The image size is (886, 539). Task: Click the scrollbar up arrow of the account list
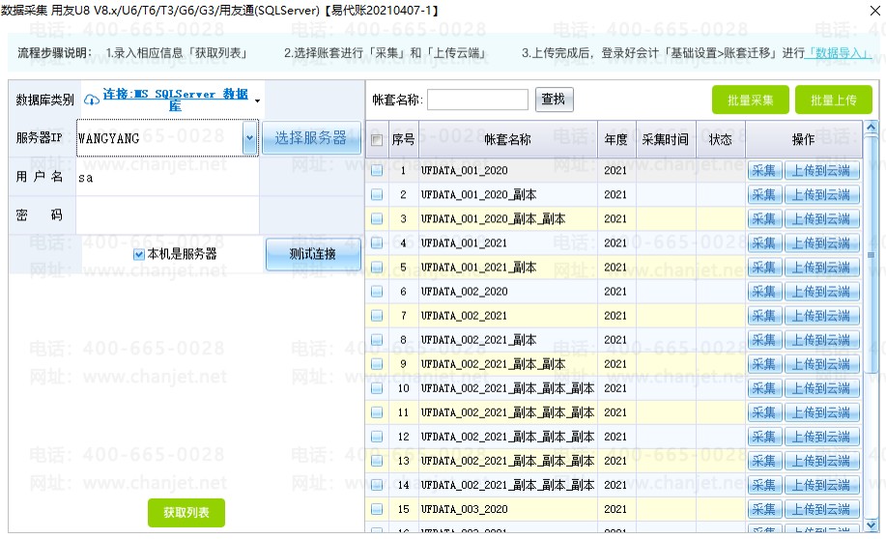(x=871, y=128)
